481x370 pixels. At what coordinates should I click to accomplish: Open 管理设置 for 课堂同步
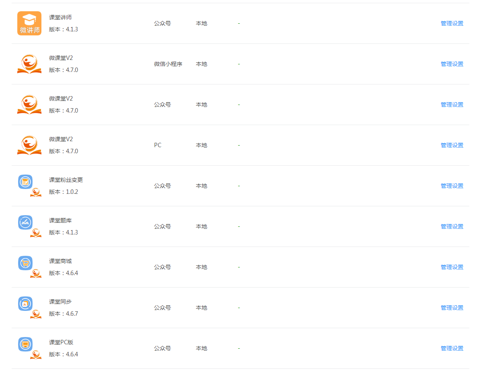click(452, 307)
